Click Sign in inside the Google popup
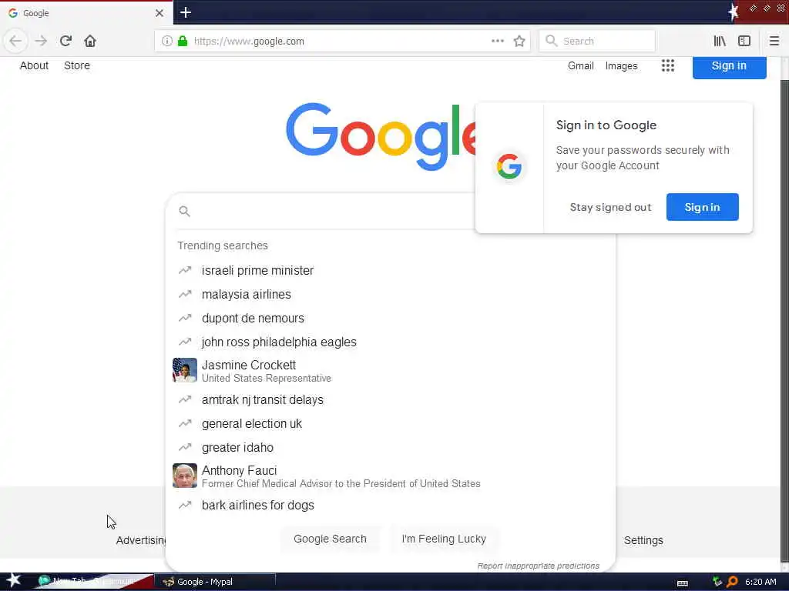The width and height of the screenshot is (789, 591). pos(703,207)
